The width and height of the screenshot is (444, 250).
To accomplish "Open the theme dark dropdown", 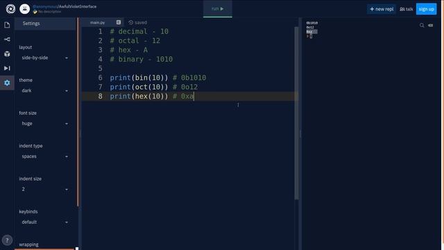I will 44,91.
